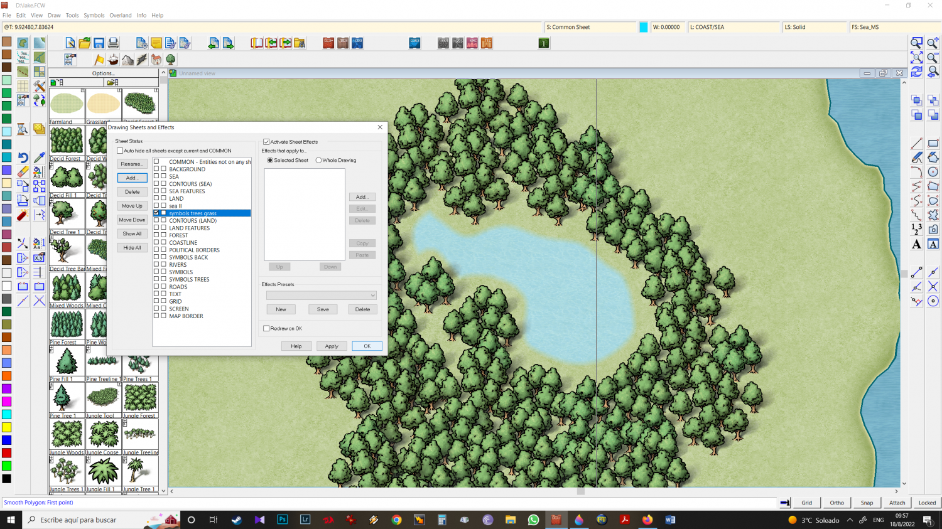
Task: Click the Redraw refresh arrows icon
Action: coord(917,72)
